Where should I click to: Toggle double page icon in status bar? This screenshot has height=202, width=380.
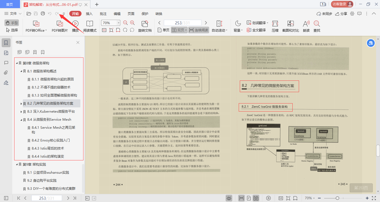point(256,198)
